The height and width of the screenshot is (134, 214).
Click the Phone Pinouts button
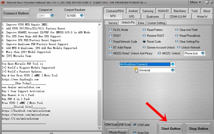click(x=118, y=132)
